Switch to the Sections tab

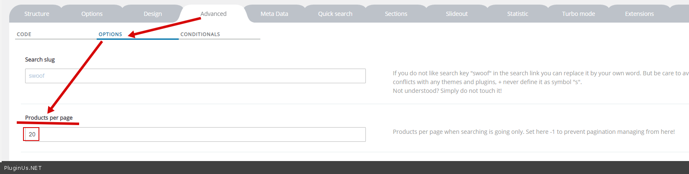(396, 14)
